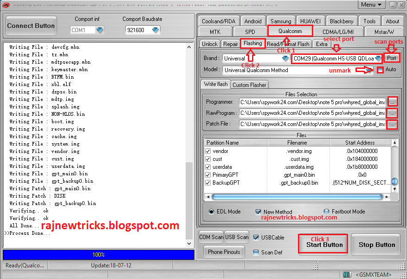Open the Repair sub-tab
407x279 pixels.
(230, 44)
